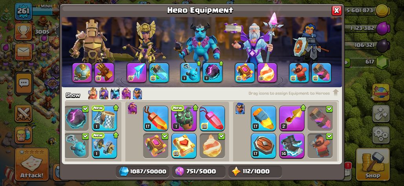This screenshot has width=404, height=186.
Task: Select the Giant Gauntlet equipment level 27
Action: coord(105,73)
